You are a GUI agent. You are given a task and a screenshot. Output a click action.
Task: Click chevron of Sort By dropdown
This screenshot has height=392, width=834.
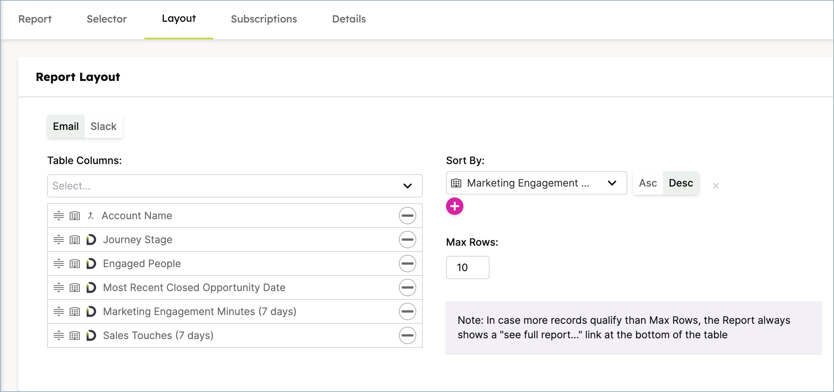pyautogui.click(x=612, y=183)
